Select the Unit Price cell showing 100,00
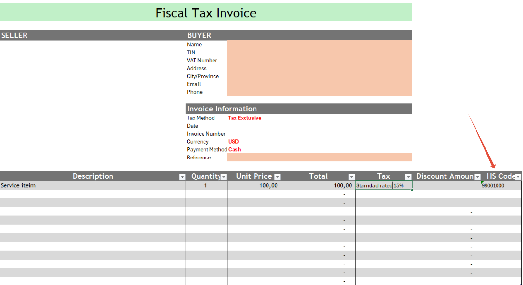The width and height of the screenshot is (523, 285). click(254, 185)
